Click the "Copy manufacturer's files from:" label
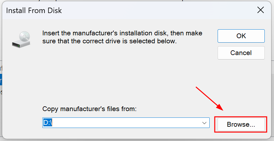 (89, 109)
